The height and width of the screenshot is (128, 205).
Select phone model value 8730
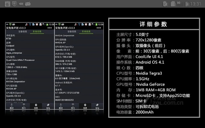(9, 38)
